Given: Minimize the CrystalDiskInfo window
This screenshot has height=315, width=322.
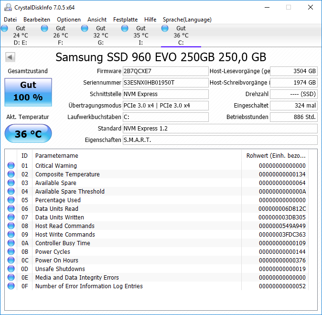Looking at the screenshot, I should (x=267, y=7).
